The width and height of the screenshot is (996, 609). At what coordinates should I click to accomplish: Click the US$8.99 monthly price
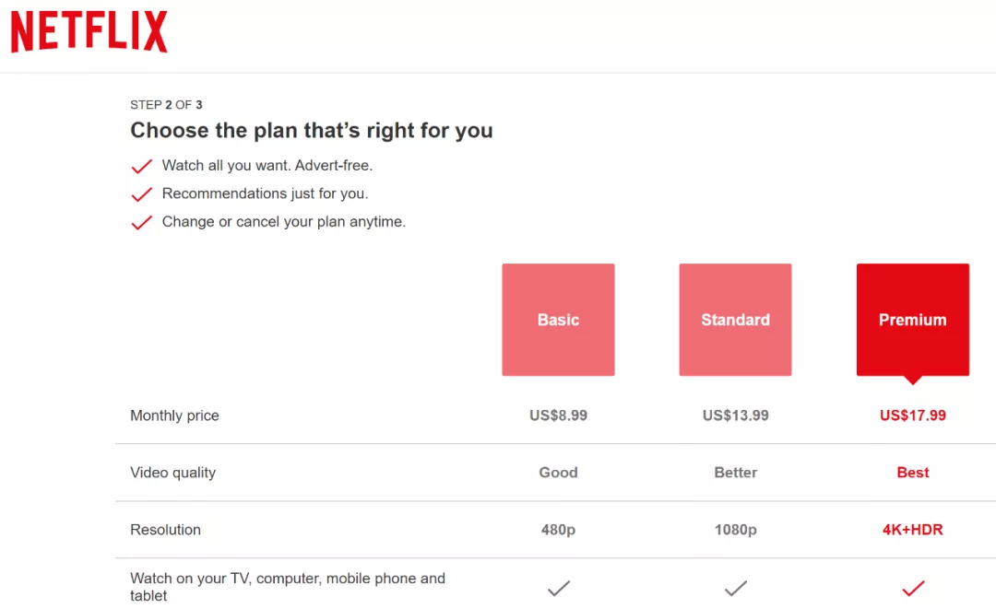(558, 416)
